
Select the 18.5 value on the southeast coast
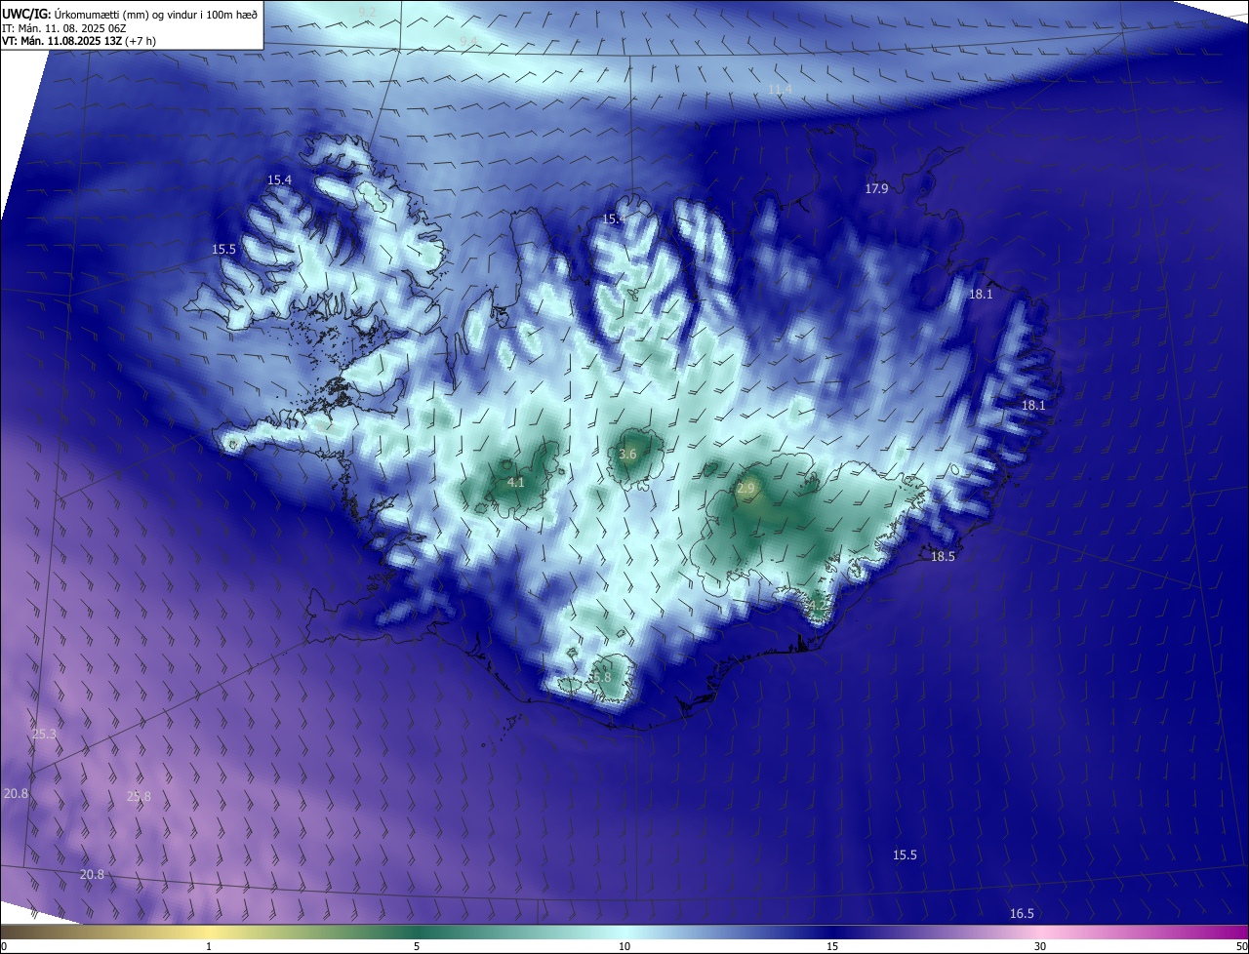coord(943,557)
